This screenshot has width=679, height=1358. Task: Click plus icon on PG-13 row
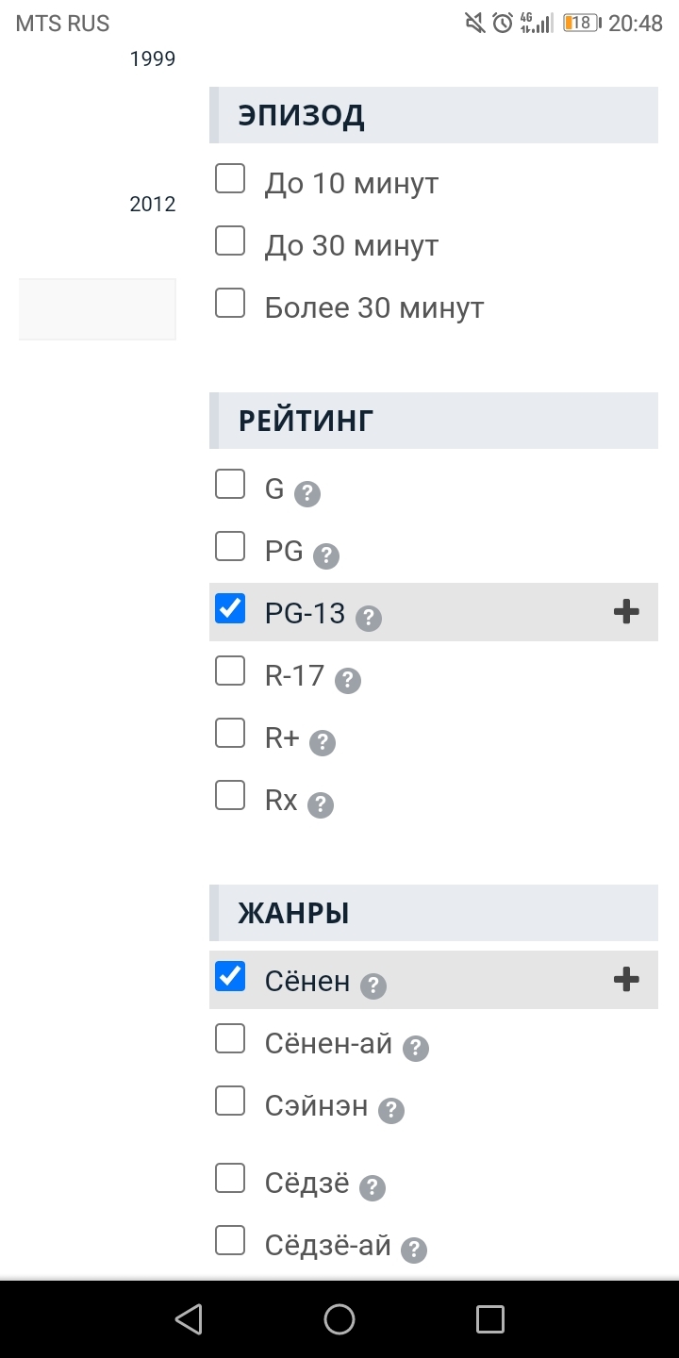[626, 612]
